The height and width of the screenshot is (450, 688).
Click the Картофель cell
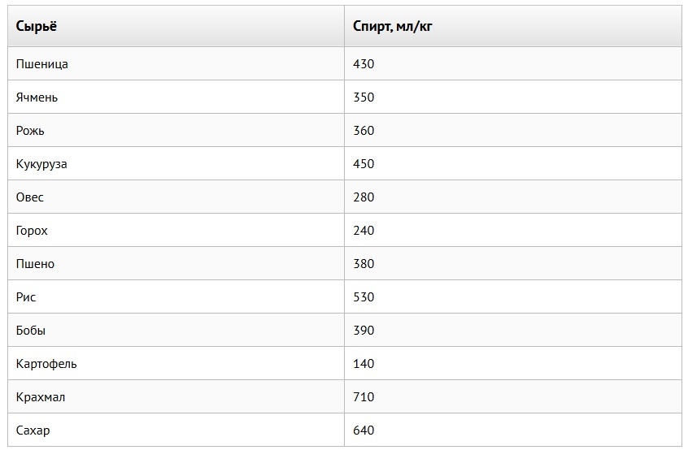pos(46,364)
